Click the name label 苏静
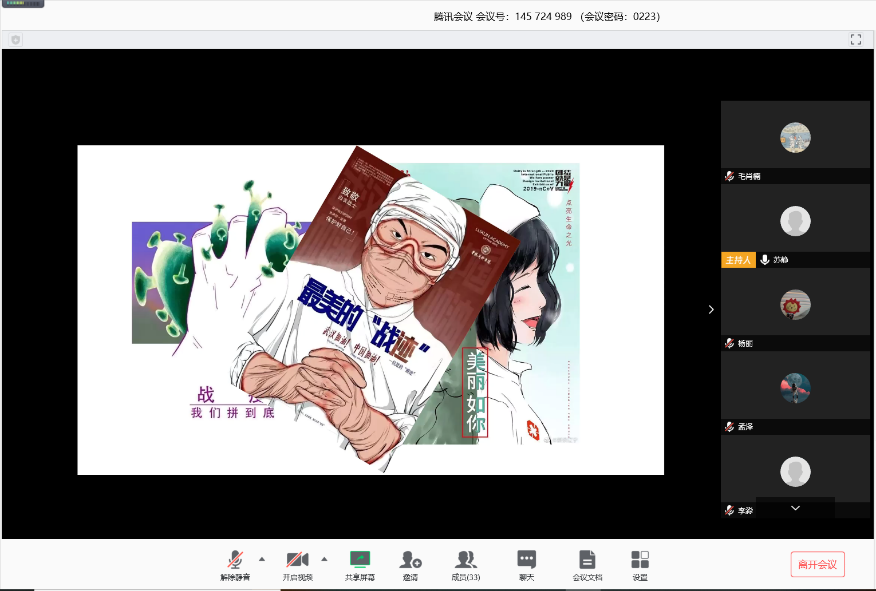This screenshot has width=876, height=591. [781, 260]
